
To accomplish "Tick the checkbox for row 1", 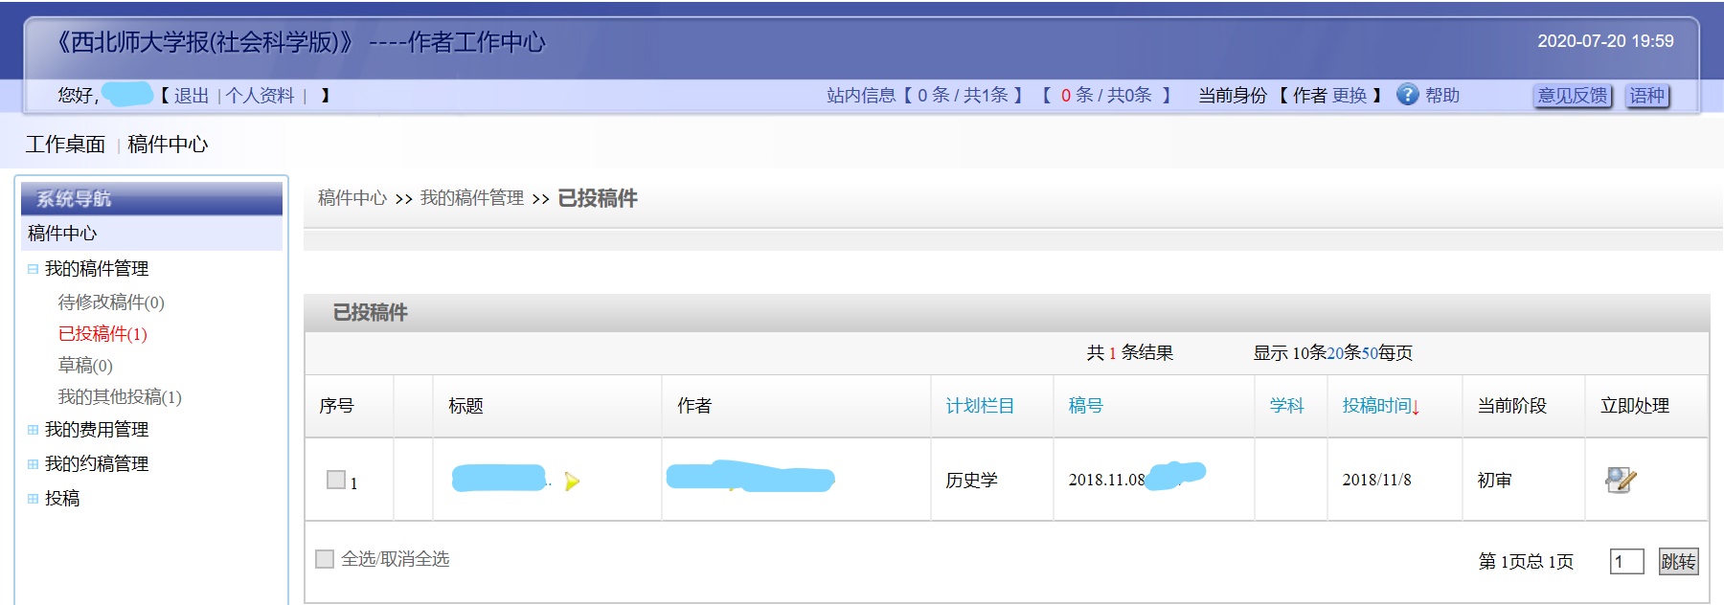I will click(x=336, y=480).
